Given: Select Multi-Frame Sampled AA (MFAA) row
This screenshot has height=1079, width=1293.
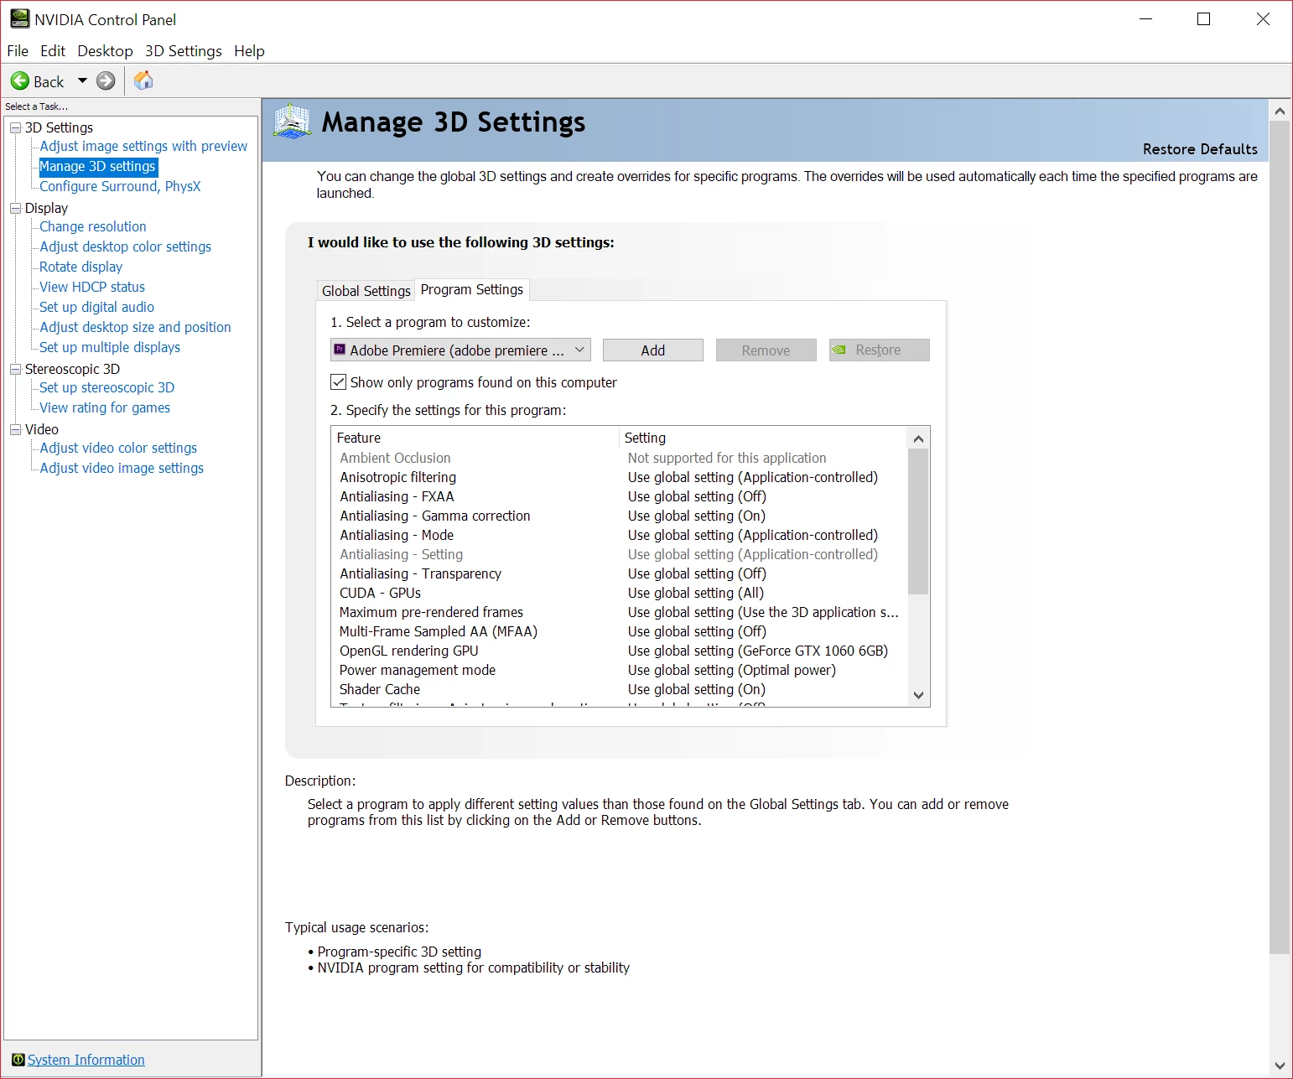Looking at the screenshot, I should 620,631.
